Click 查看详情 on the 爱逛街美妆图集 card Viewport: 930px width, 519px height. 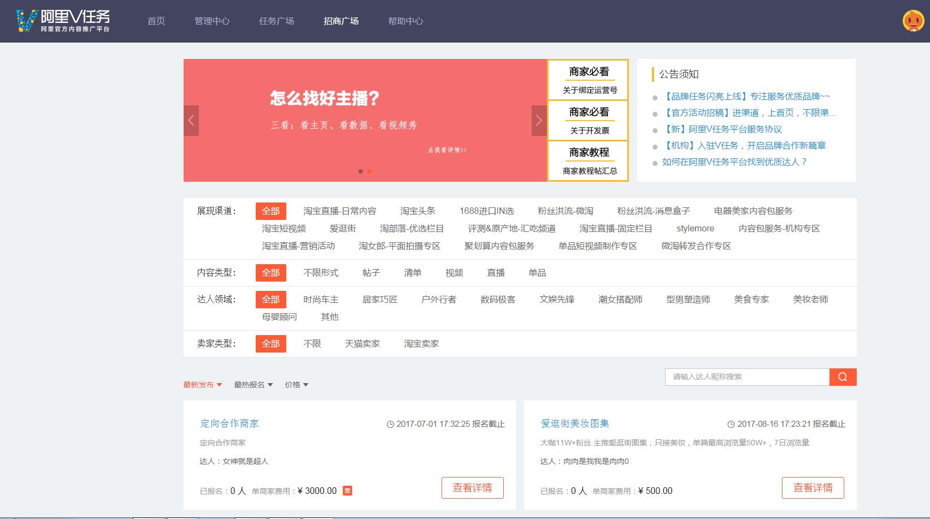813,487
